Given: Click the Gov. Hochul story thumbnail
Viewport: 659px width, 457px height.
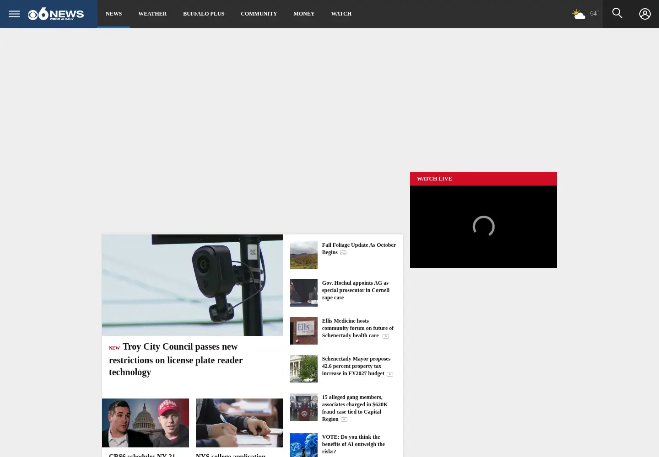Looking at the screenshot, I should click(x=304, y=293).
